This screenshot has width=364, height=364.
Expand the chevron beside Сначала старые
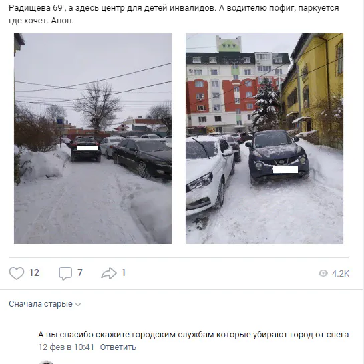[78, 305]
